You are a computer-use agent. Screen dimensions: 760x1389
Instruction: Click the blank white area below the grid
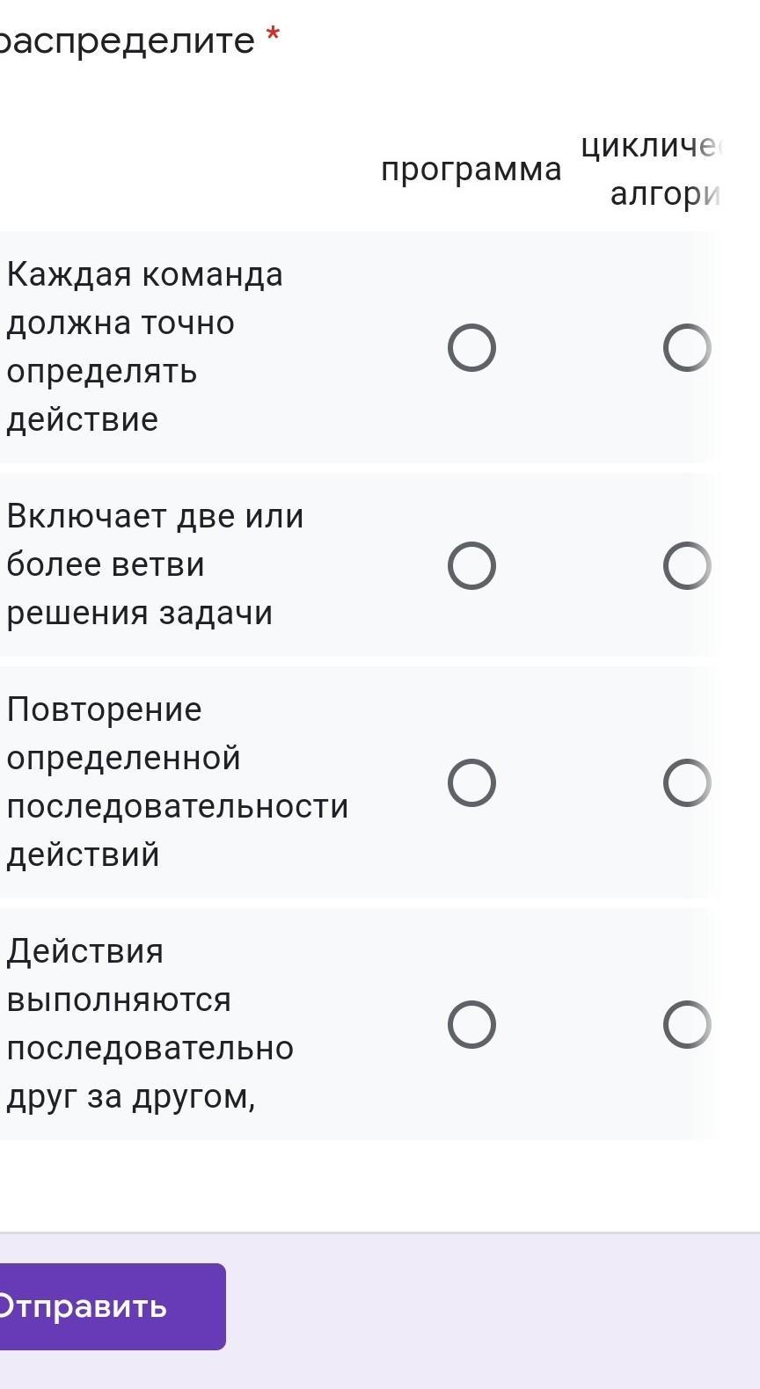pos(380,1185)
